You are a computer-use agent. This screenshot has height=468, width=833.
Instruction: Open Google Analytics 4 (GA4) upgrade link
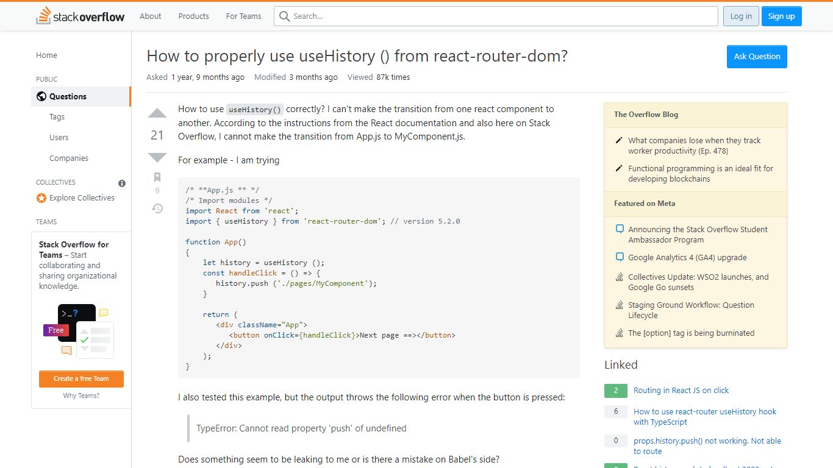(x=687, y=258)
